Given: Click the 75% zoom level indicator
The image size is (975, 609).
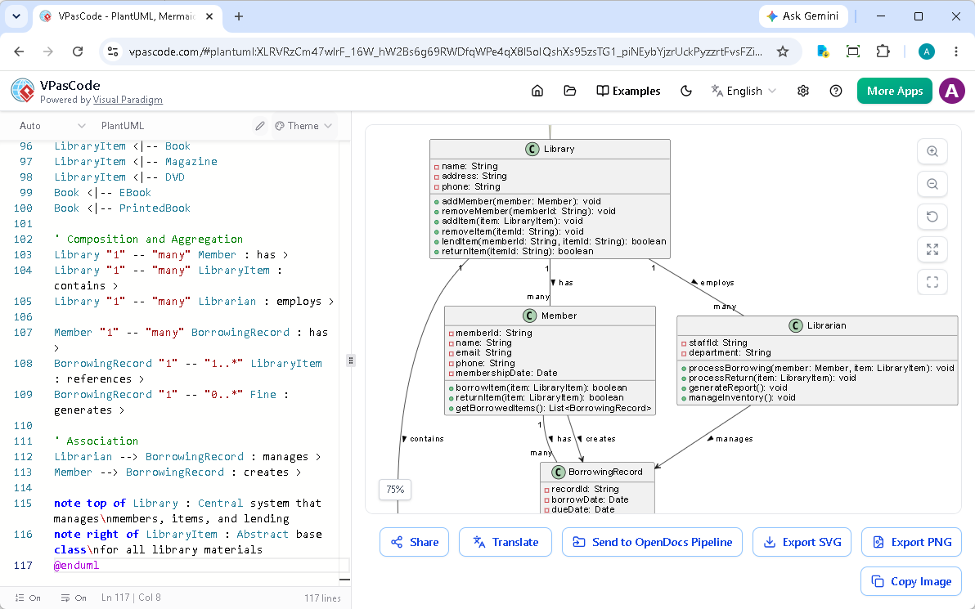Looking at the screenshot, I should click(x=395, y=489).
